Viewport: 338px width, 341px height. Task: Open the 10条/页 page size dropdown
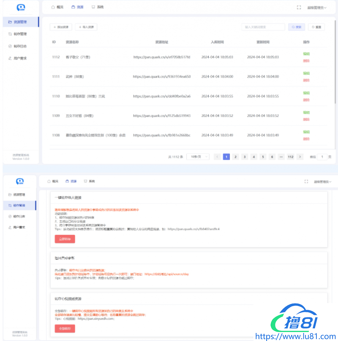pos(198,157)
